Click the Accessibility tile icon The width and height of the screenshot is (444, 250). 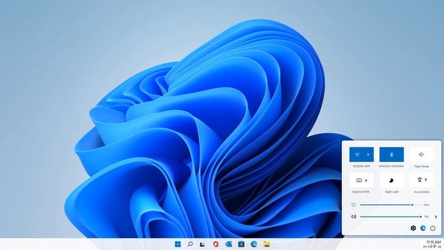pos(420,179)
